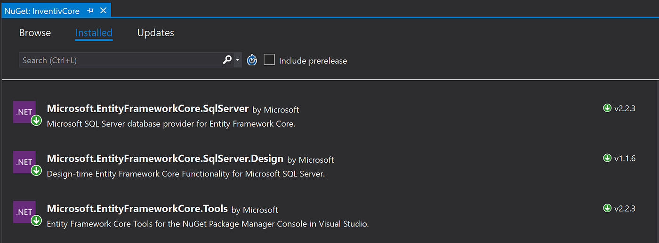This screenshot has height=243, width=659.
Task: Click the Package Manager Console tools description
Action: pyautogui.click(x=208, y=224)
